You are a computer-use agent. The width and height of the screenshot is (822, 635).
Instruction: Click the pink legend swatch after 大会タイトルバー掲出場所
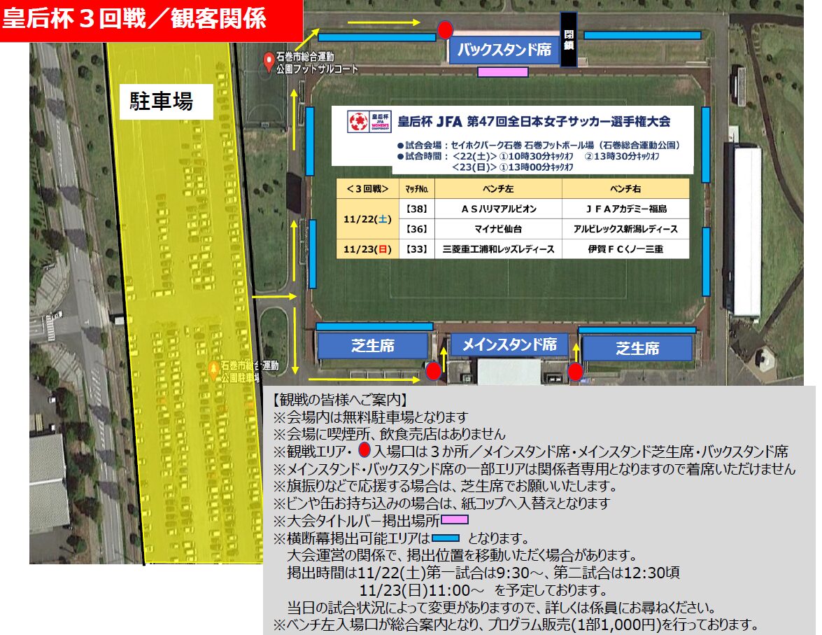[x=454, y=520]
